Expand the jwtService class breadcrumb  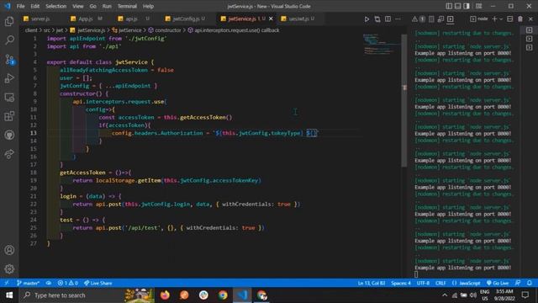(x=127, y=30)
